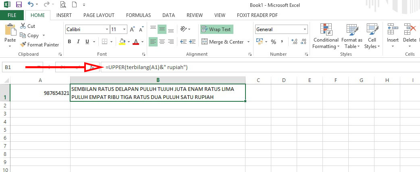Switch to the PAGE LAYOUT tab
This screenshot has width=420, height=172.
[x=99, y=15]
